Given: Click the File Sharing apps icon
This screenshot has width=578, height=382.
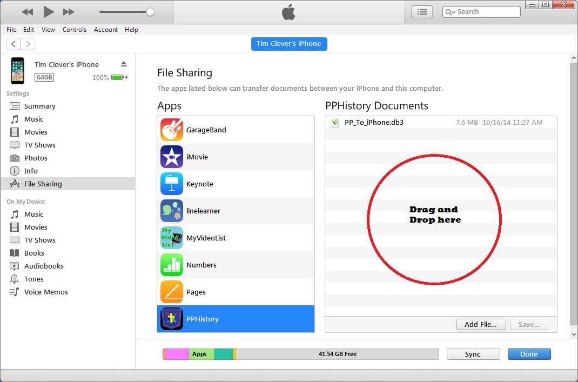Looking at the screenshot, I should coord(15,184).
